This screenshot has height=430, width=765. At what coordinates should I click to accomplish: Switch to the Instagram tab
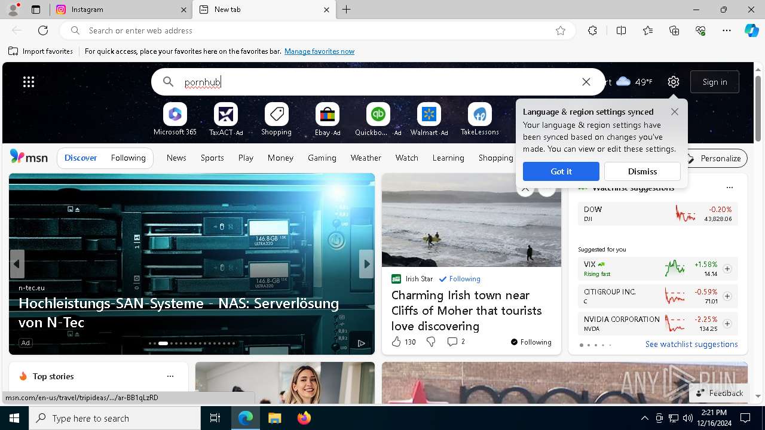click(120, 10)
